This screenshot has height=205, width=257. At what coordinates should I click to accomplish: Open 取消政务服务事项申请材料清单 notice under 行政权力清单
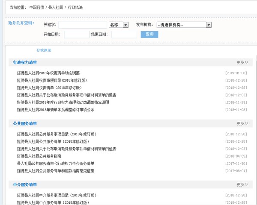[67, 95]
